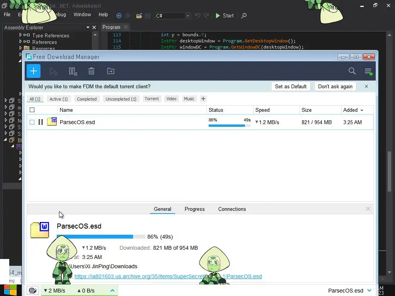Add a new download with plus button
This screenshot has width=395, height=296.
pyautogui.click(x=34, y=71)
